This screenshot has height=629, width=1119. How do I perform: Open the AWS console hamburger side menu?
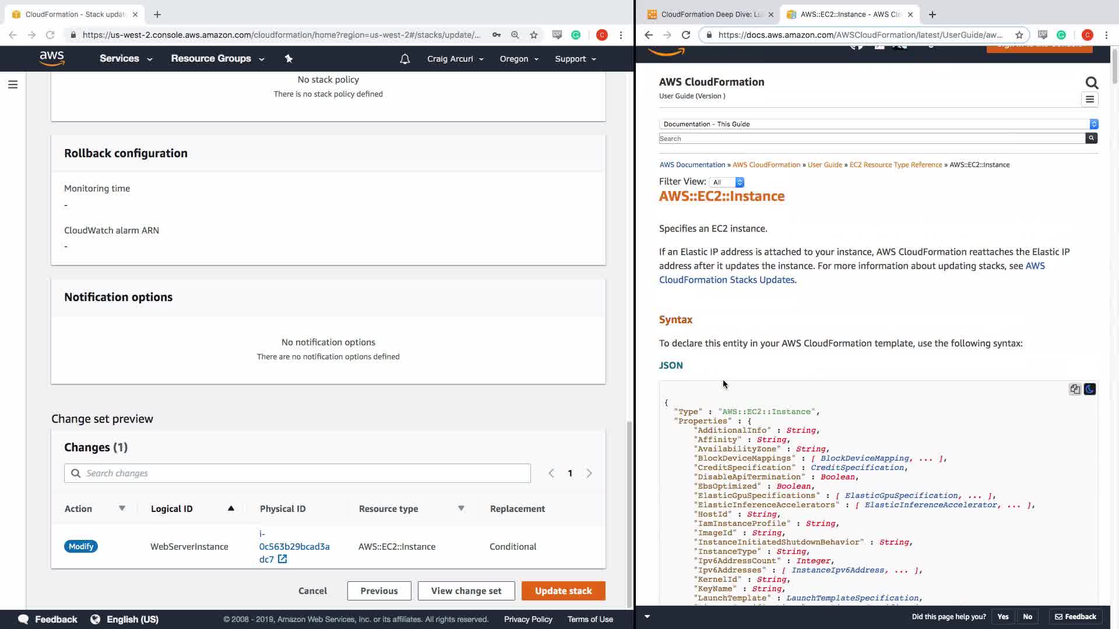click(x=13, y=85)
